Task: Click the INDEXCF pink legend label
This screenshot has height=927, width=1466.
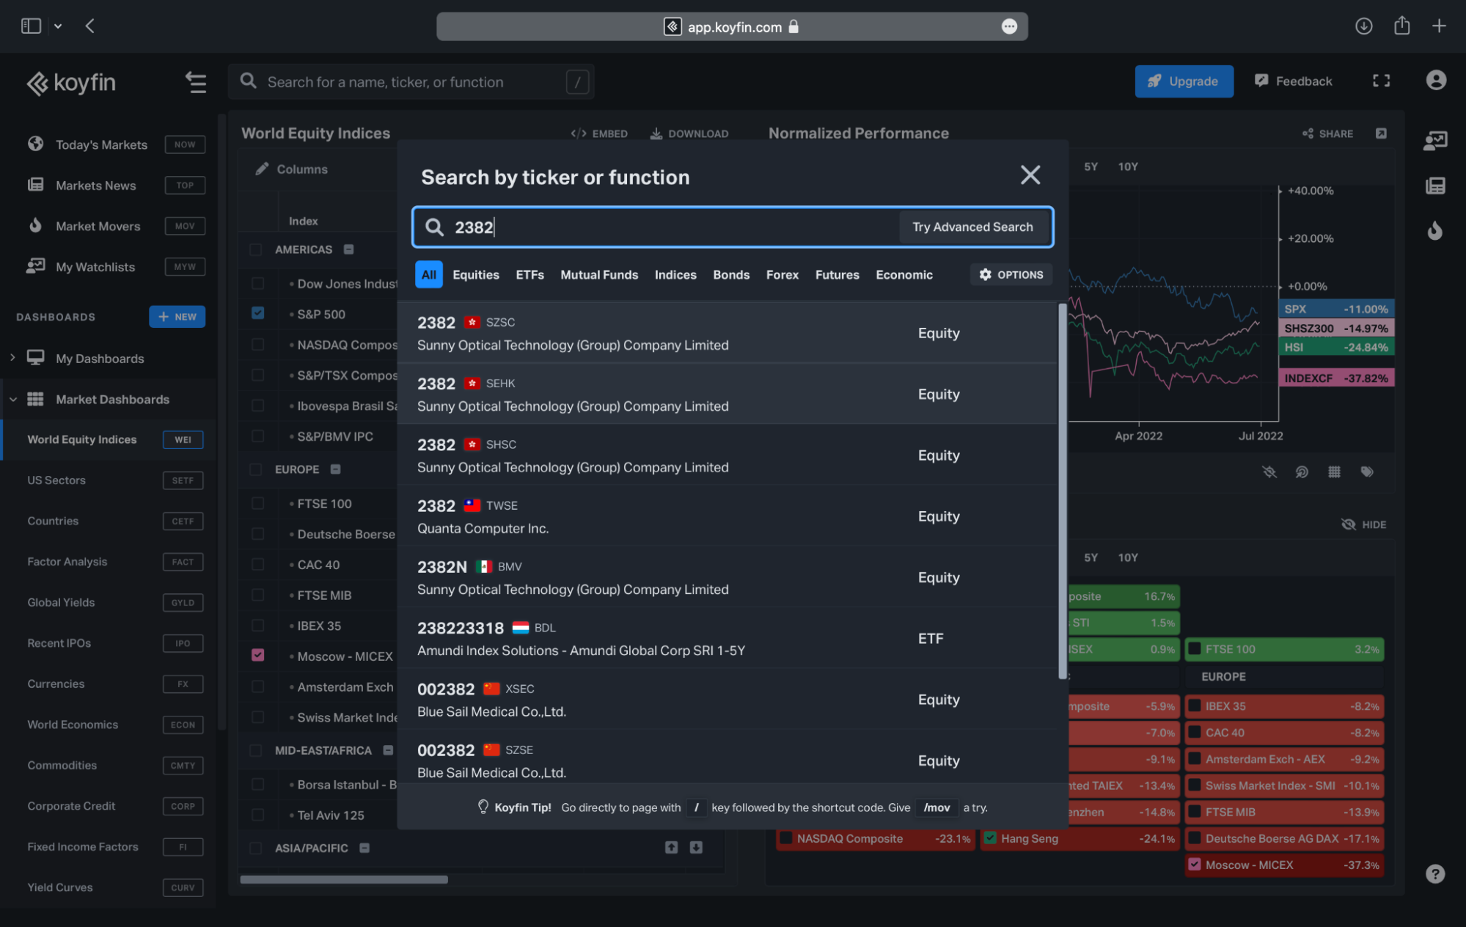Action: (1335, 378)
